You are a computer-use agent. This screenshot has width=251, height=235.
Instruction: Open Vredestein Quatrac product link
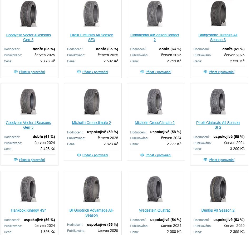coord(155,210)
